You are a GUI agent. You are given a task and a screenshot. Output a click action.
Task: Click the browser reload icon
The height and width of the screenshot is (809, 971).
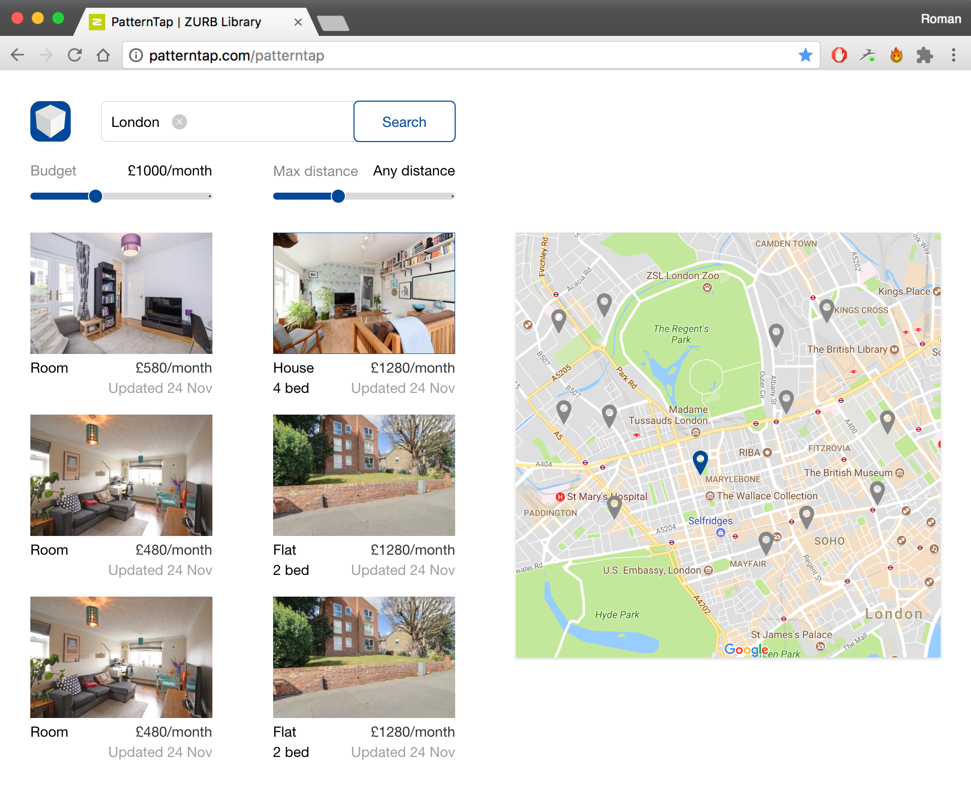click(75, 55)
